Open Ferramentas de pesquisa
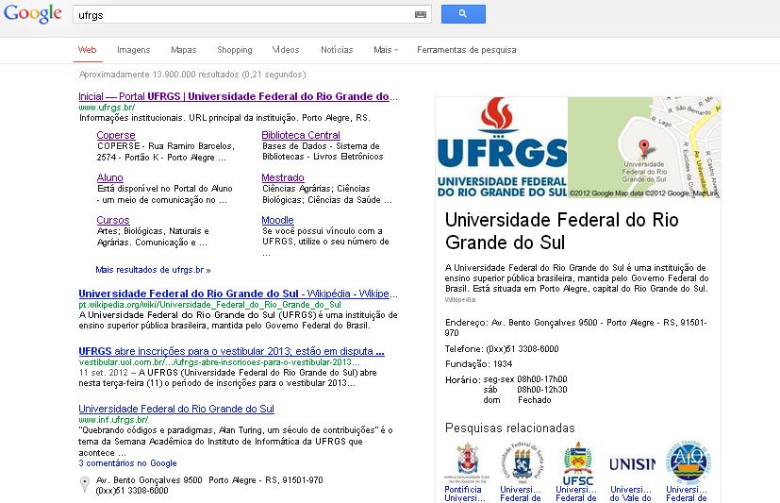Image resolution: width=780 pixels, height=503 pixels. coord(467,50)
